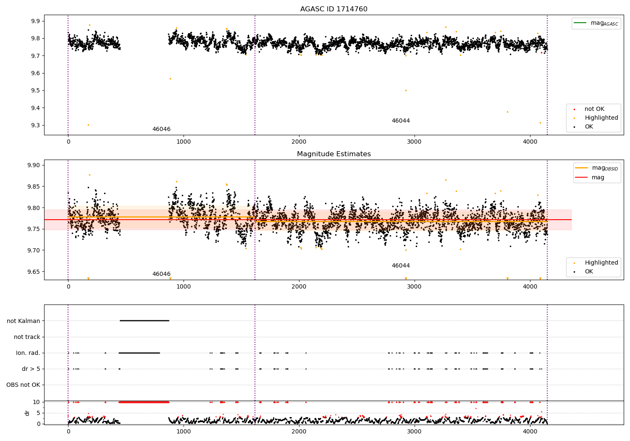Click the "1000" x-axis tick under the bottom plot

tap(184, 431)
